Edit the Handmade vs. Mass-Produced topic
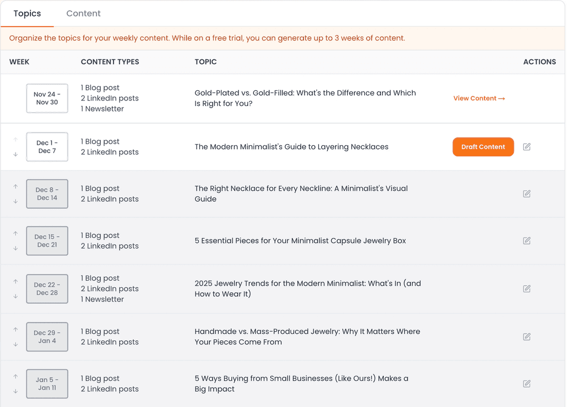Image resolution: width=567 pixels, height=407 pixels. click(527, 337)
